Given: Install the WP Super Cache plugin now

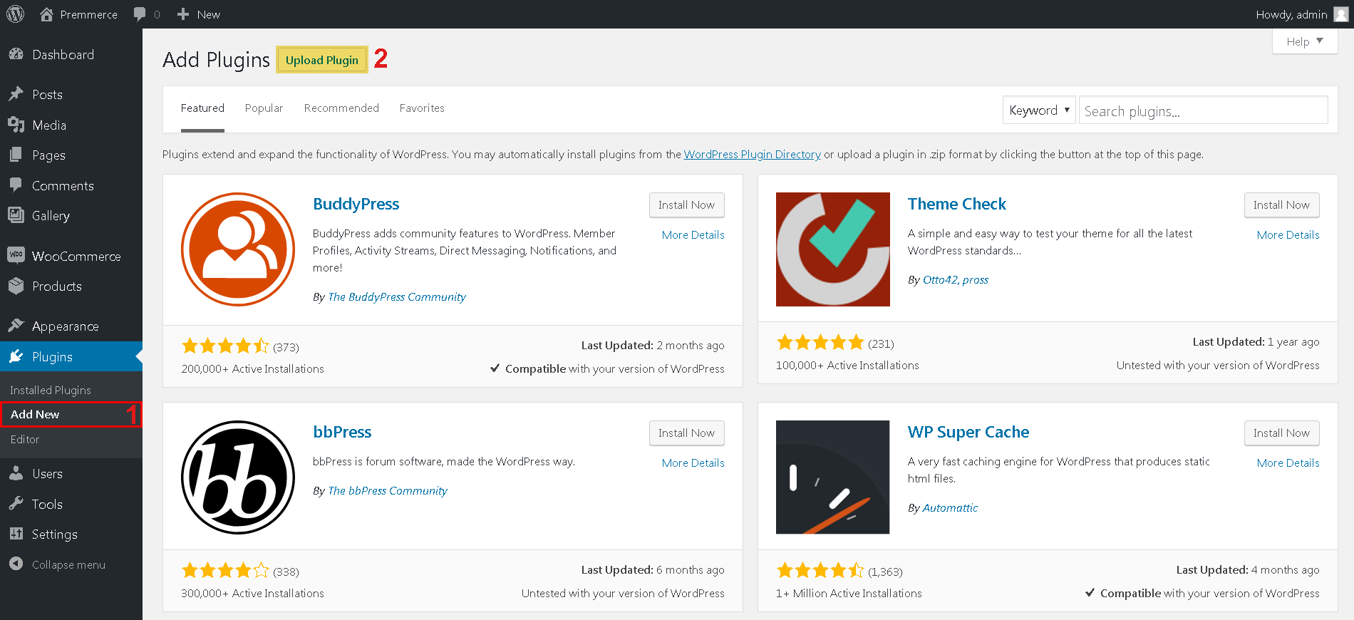Looking at the screenshot, I should (x=1281, y=433).
